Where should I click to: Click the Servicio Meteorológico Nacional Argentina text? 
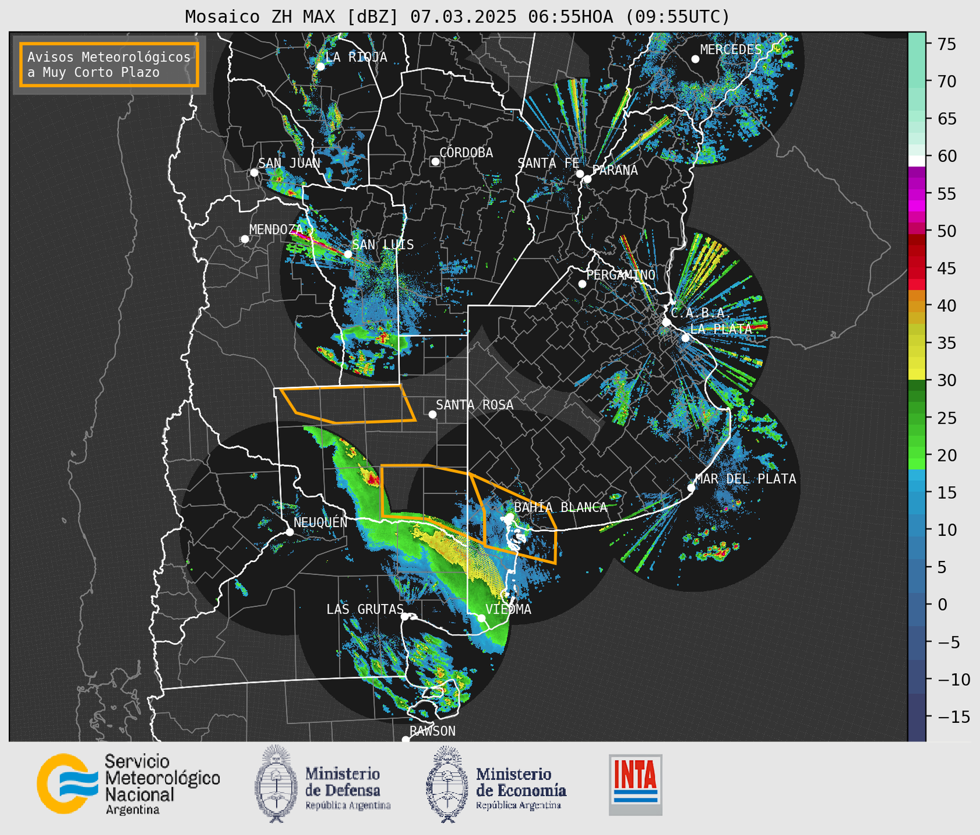(x=163, y=784)
